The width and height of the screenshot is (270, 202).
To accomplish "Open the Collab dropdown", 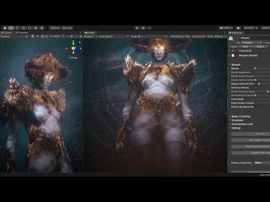I will tap(226, 28).
